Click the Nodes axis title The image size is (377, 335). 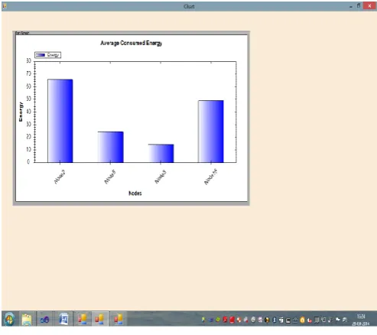[x=135, y=194]
